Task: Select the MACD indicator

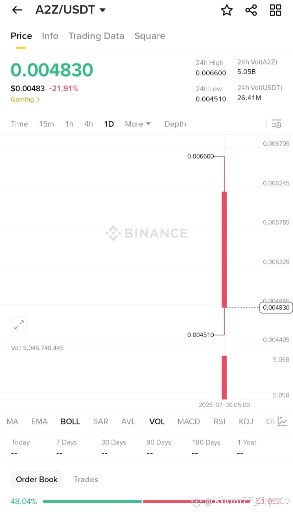Action: [x=188, y=422]
